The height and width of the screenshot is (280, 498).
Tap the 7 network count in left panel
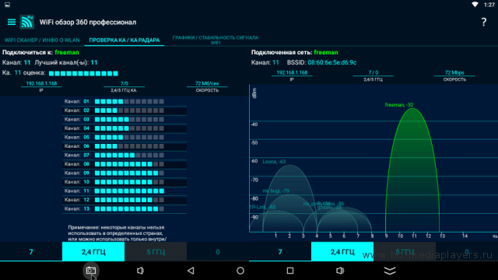click(x=31, y=252)
